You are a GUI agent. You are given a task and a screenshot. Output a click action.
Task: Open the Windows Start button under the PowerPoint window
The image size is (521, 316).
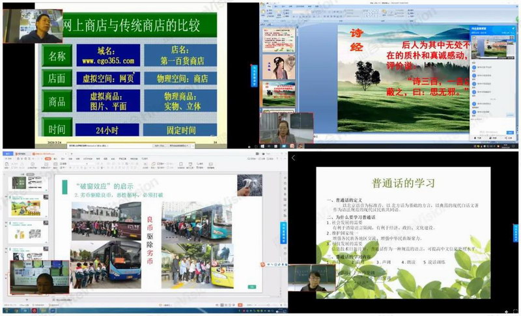click(x=264, y=146)
